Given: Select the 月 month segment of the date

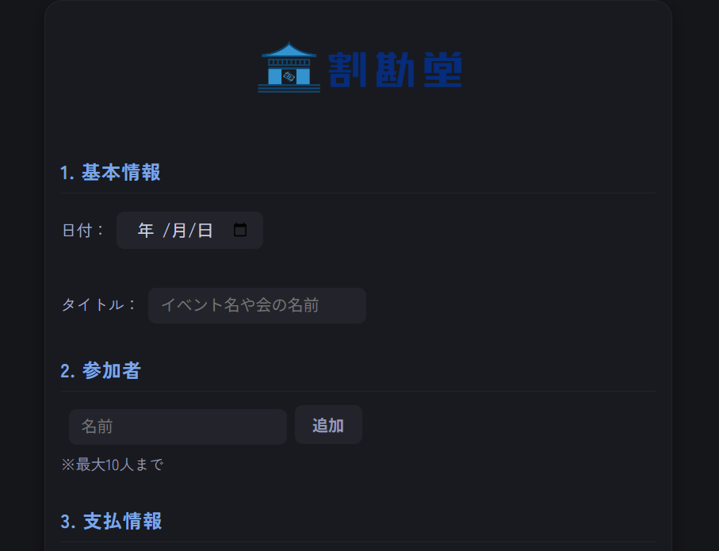Looking at the screenshot, I should pyautogui.click(x=179, y=231).
